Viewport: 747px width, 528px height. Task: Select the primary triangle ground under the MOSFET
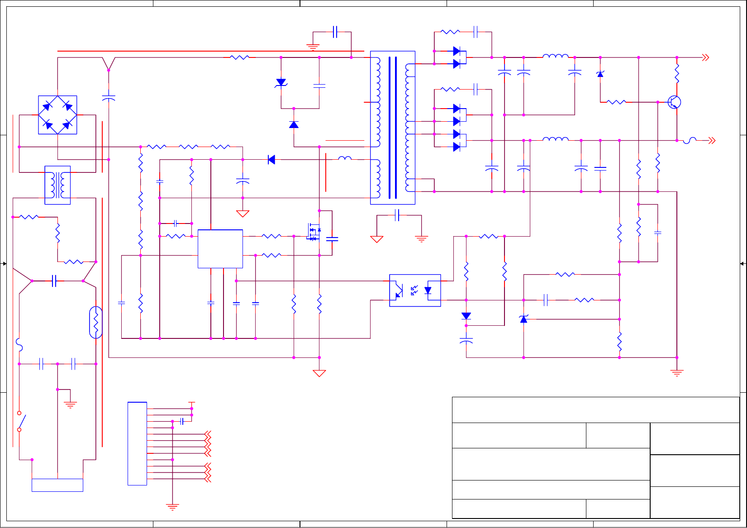tap(319, 373)
